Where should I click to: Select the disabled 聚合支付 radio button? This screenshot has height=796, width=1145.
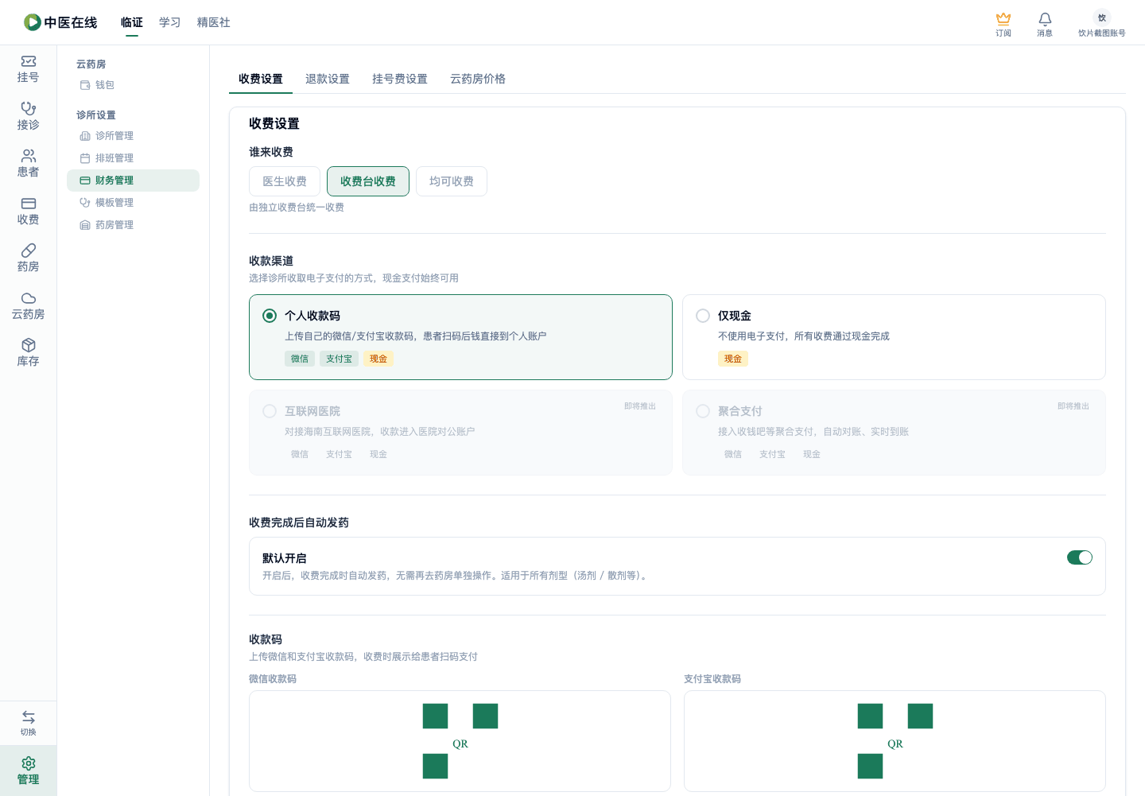703,411
